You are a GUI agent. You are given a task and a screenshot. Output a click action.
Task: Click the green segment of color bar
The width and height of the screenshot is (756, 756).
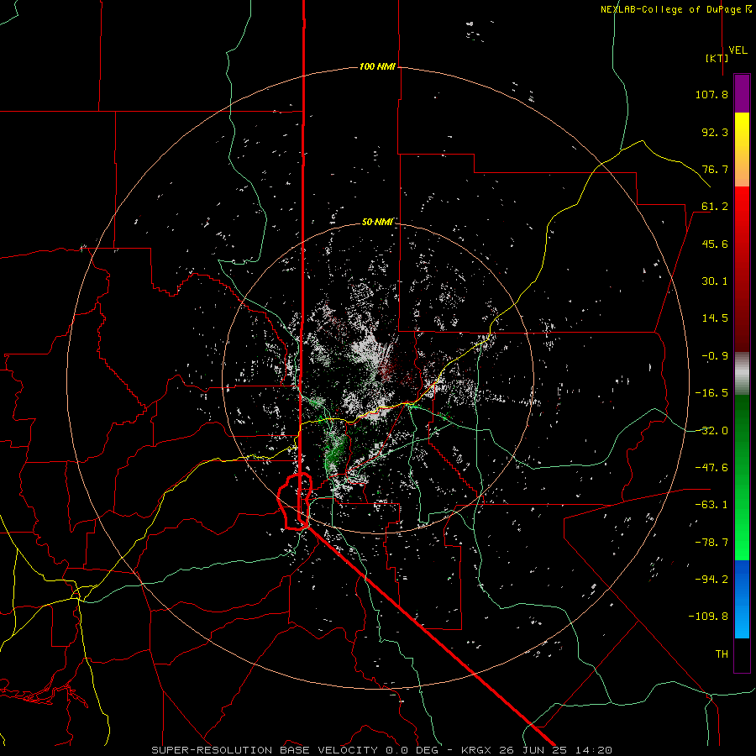click(742, 477)
